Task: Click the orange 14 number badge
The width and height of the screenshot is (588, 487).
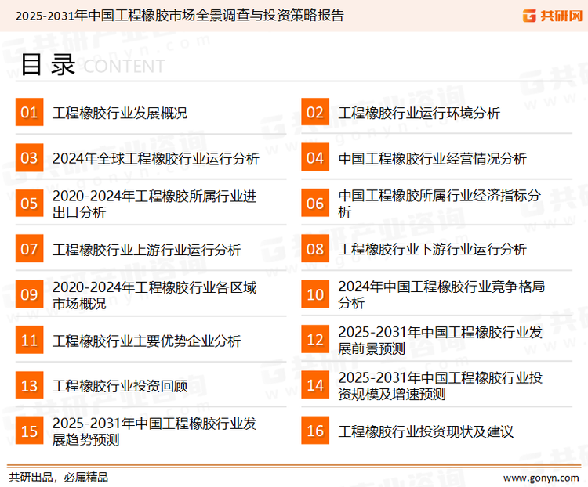Action: pos(315,385)
